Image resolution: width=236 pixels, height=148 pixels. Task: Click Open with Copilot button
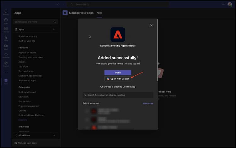[118, 79]
